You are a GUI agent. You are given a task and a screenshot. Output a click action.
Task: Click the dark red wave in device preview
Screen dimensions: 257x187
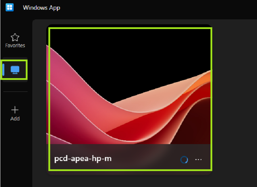196,126
